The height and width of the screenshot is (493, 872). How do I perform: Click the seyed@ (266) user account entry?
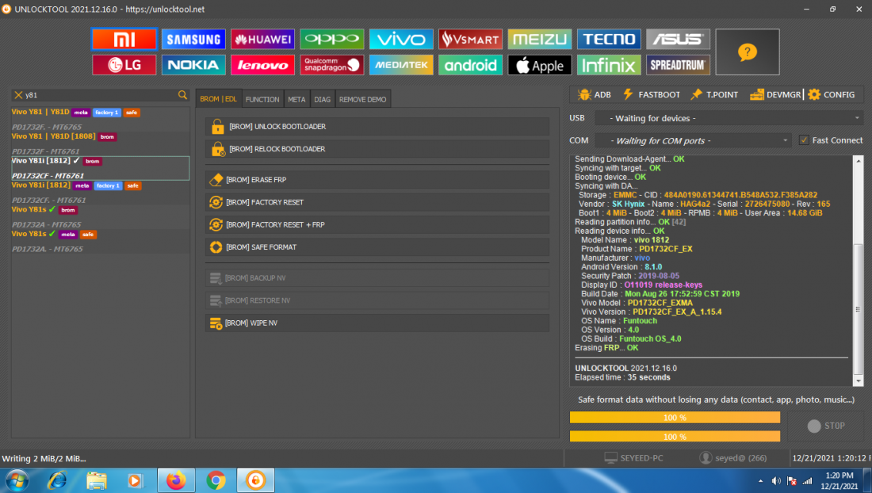733,458
